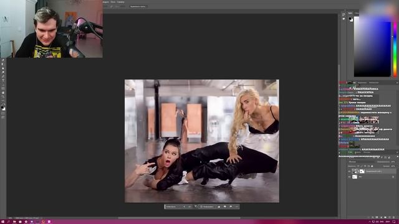Image resolution: width=399 pixels, height=224 pixels.
Task: Click the Select and Mask button in options bar
Action: tap(138, 7)
